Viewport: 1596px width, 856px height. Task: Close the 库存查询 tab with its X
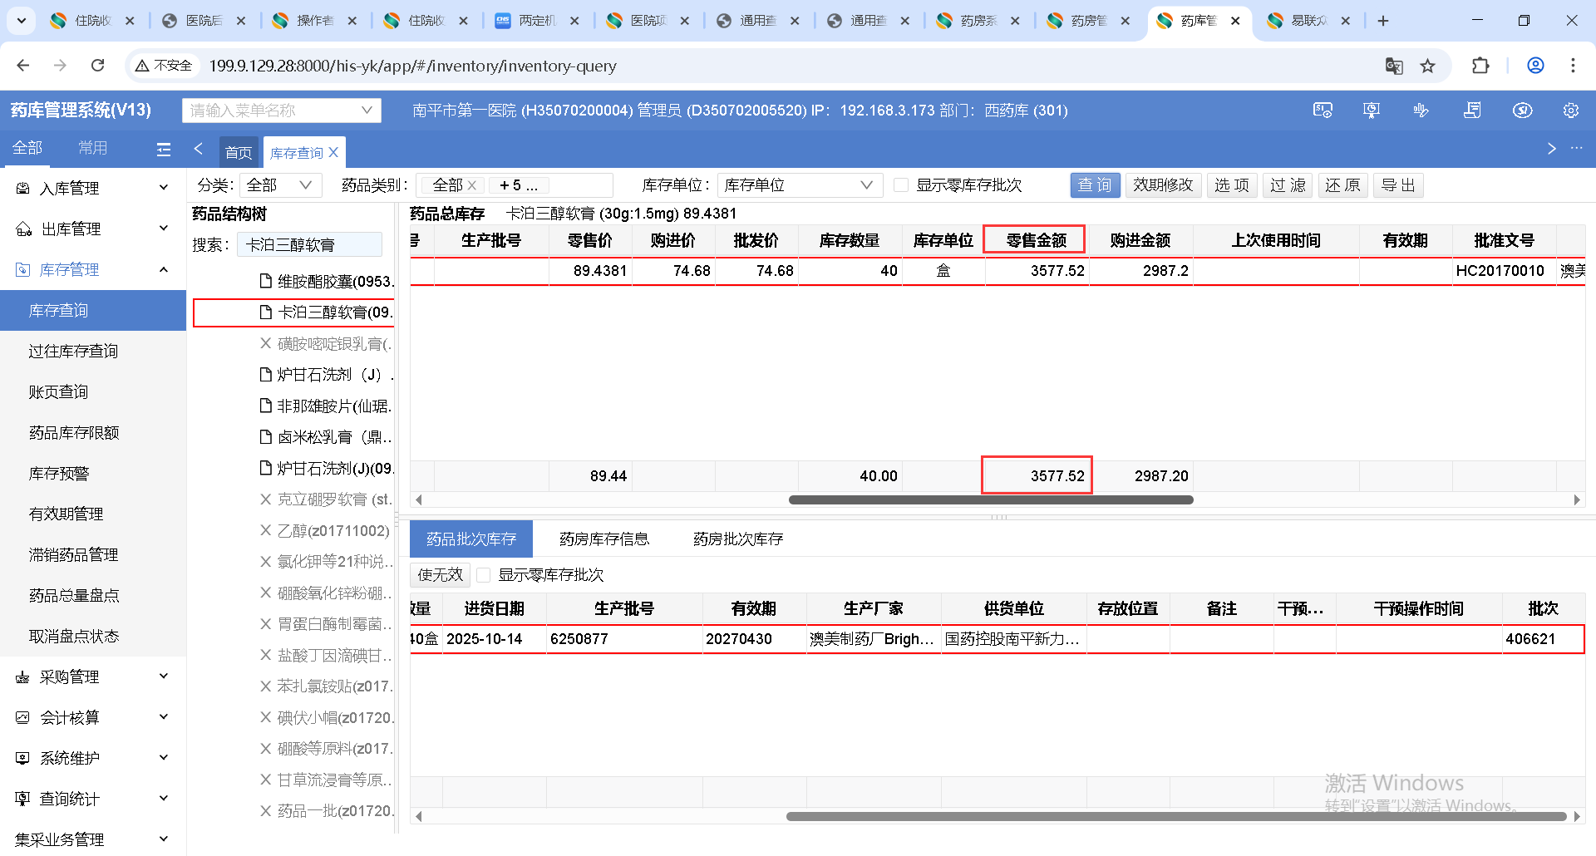[x=333, y=152]
